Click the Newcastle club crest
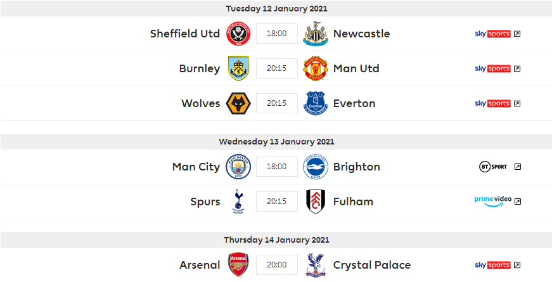 coord(315,34)
